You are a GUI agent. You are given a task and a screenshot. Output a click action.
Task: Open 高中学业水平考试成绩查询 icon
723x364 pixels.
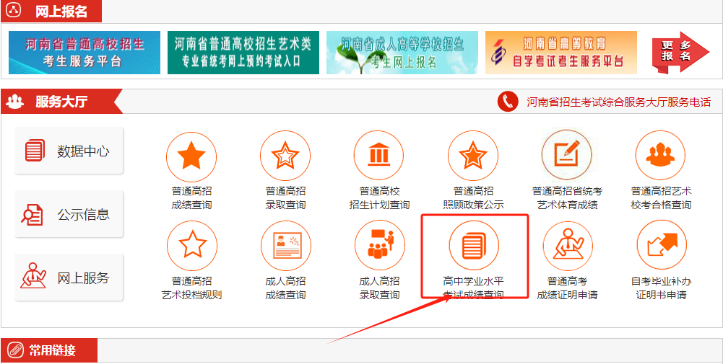[x=474, y=246]
